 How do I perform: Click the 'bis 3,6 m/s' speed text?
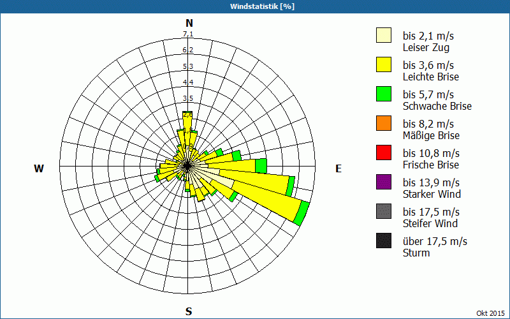click(428, 65)
